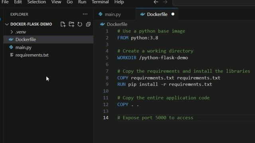
Task: Click the unsaved dot on Dockerfile tab
Action: [173, 14]
